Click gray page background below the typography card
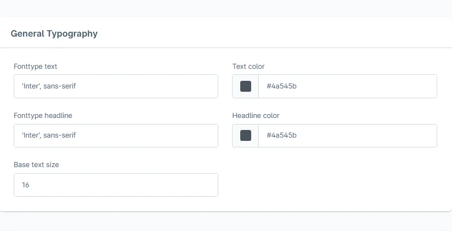 (225, 222)
